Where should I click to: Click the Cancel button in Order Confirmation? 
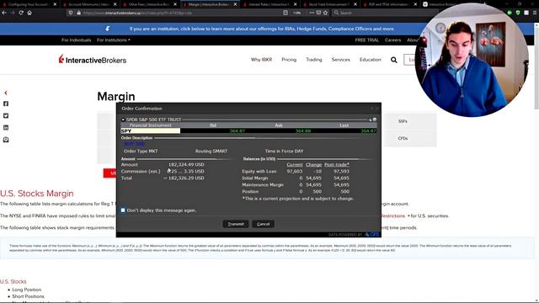(263, 224)
